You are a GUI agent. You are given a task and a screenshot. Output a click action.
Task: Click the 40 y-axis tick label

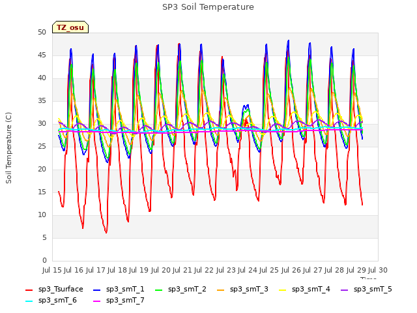pos(42,78)
